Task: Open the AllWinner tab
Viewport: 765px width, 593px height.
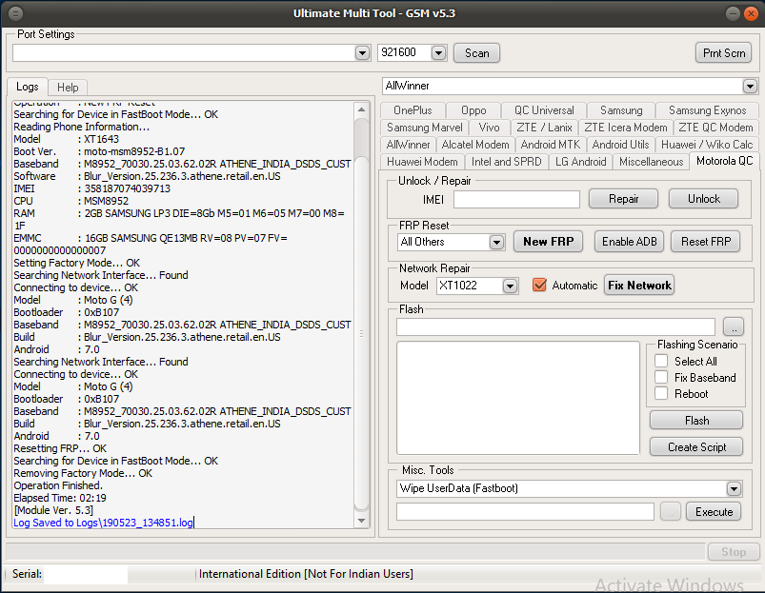Action: [408, 145]
